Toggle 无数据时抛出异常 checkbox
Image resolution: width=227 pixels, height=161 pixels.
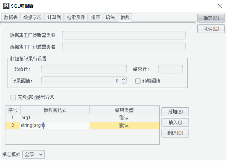[x=13, y=97]
